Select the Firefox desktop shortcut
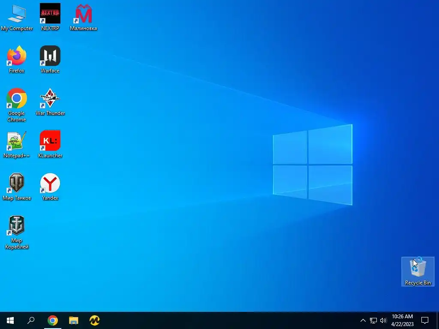The width and height of the screenshot is (439, 329). [17, 59]
